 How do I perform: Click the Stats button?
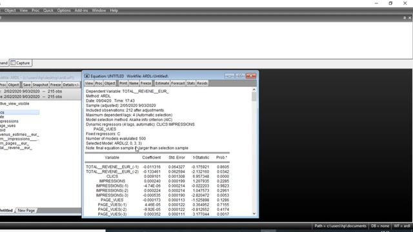pos(191,83)
